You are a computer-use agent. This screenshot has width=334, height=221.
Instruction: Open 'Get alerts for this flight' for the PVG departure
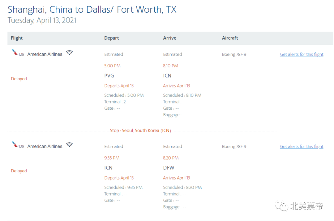tap(302, 55)
